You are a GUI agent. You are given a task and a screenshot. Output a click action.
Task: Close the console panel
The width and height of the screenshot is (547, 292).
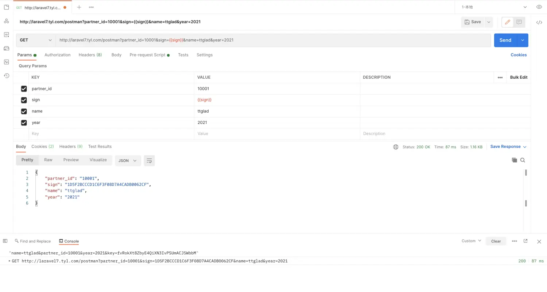539,241
